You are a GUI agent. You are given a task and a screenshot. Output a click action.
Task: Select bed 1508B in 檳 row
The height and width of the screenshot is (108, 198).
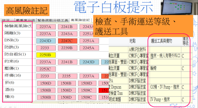pyautogui.click(x=46, y=97)
